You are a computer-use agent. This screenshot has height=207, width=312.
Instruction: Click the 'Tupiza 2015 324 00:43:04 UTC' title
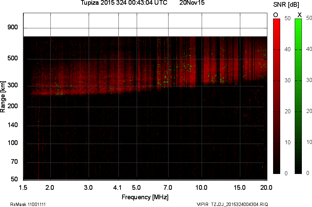point(124,3)
